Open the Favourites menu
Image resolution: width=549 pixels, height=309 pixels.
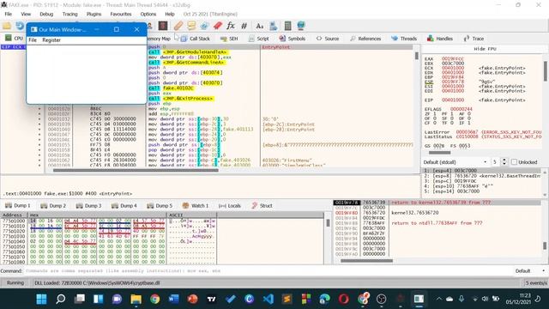120,14
